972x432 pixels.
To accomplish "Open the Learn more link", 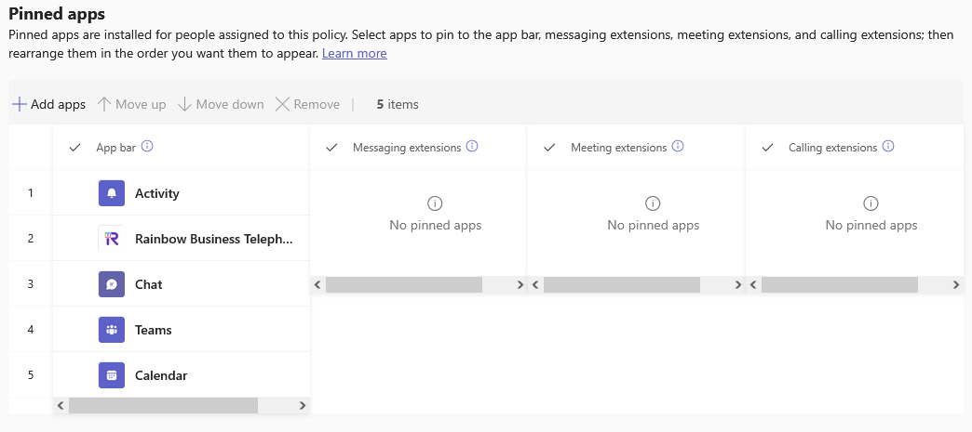I will (354, 54).
